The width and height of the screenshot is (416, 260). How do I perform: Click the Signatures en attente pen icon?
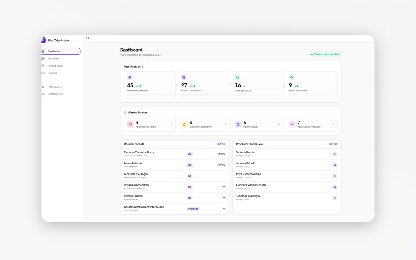[x=184, y=124]
